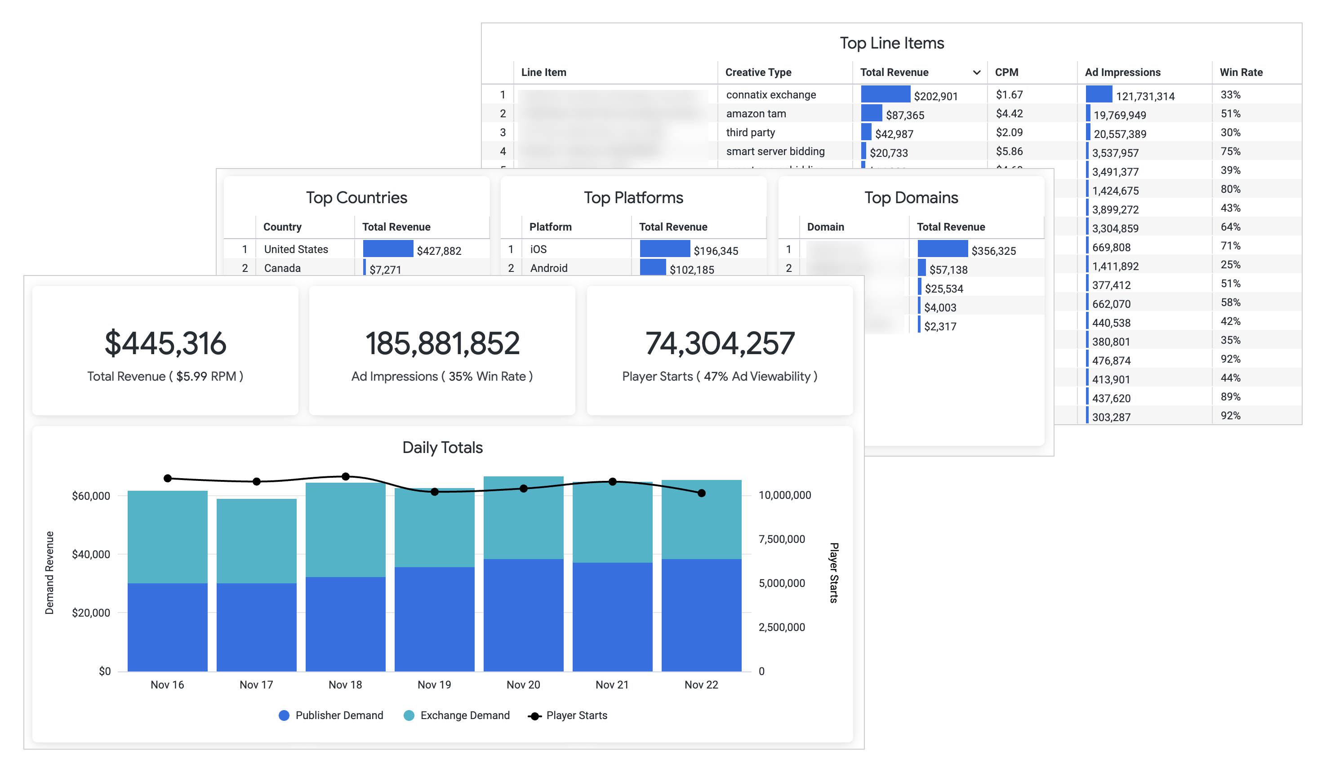
Task: Select the United States row in Top Countries
Action: pos(296,249)
